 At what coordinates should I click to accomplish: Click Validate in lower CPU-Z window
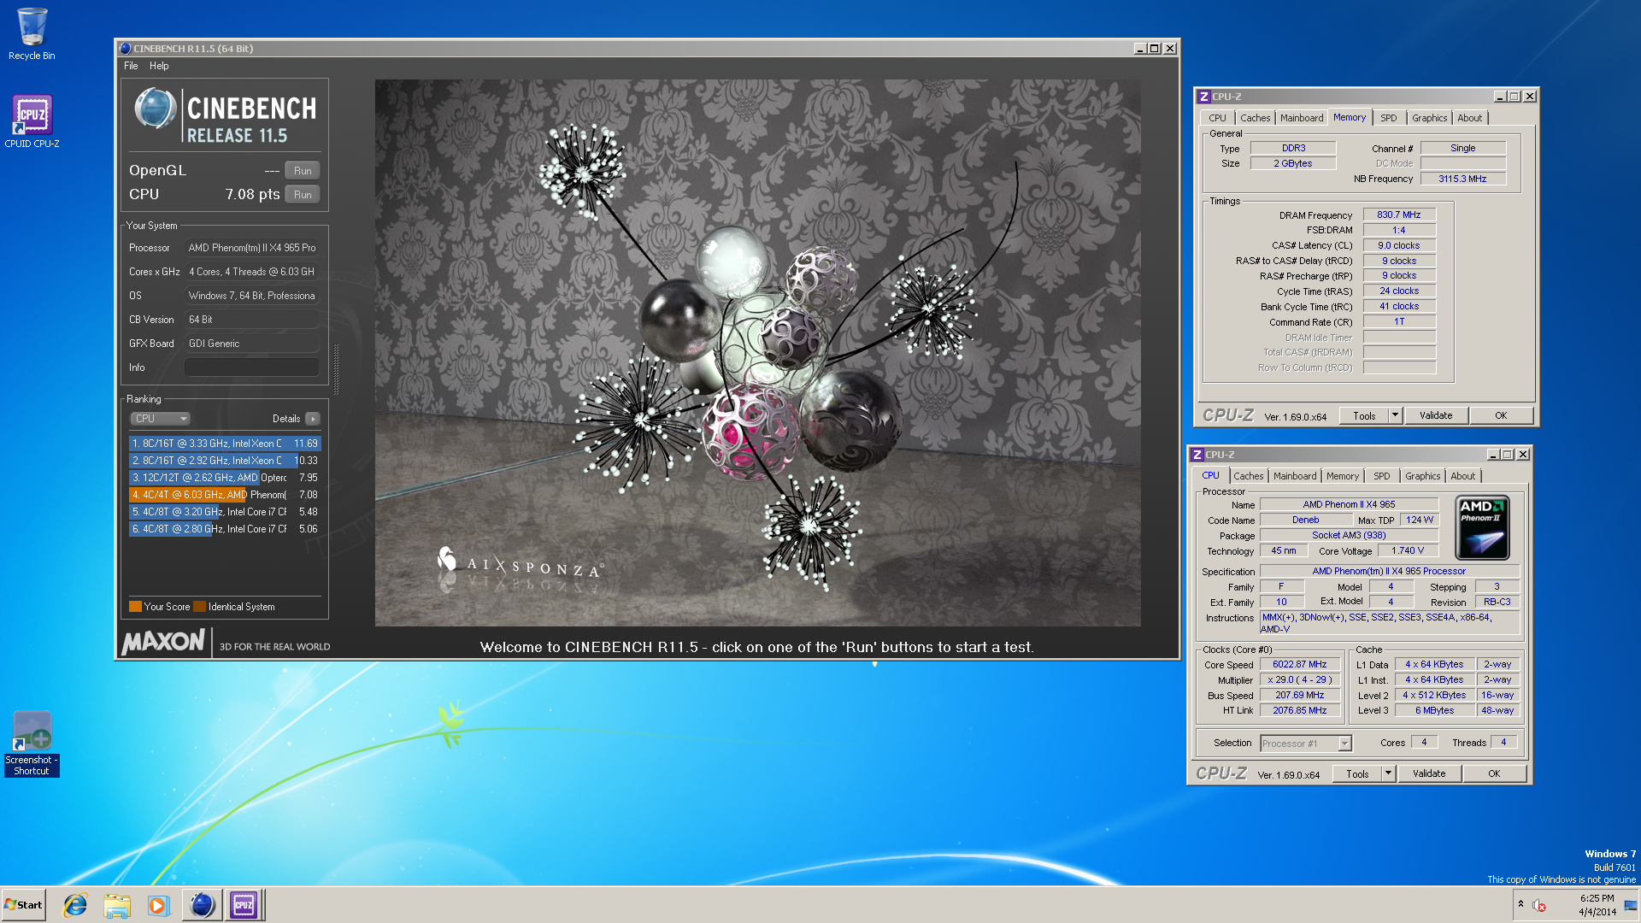click(1429, 774)
